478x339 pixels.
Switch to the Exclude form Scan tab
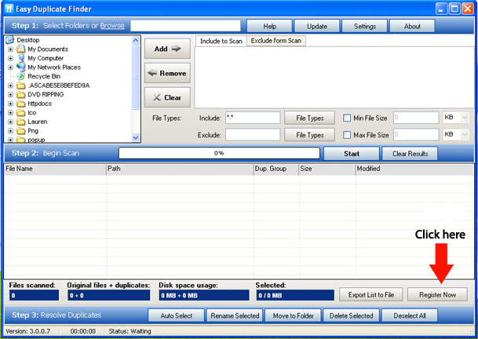click(275, 41)
